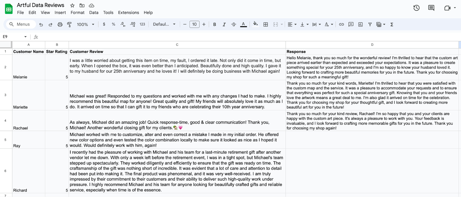The image size is (461, 197).
Task: Increase decimal places
Action: (x=133, y=24)
